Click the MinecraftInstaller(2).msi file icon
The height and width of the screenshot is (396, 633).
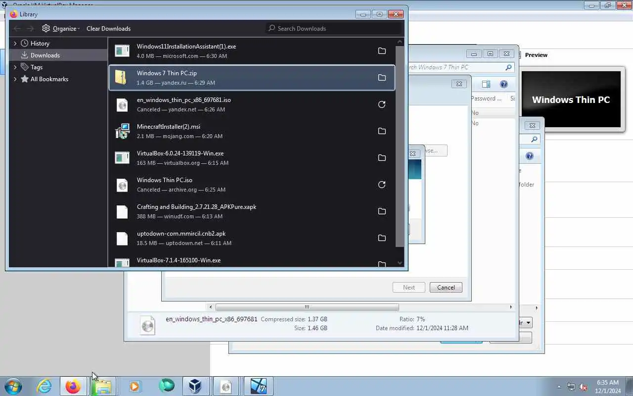pyautogui.click(x=122, y=131)
